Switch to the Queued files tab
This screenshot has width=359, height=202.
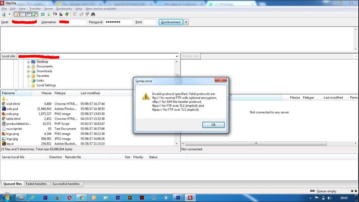click(13, 184)
